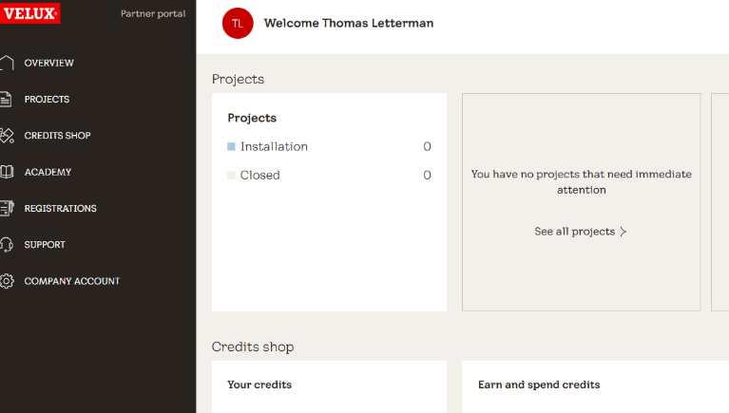Go to Projects in sidebar
Viewport: 729px width, 413px height.
47,99
